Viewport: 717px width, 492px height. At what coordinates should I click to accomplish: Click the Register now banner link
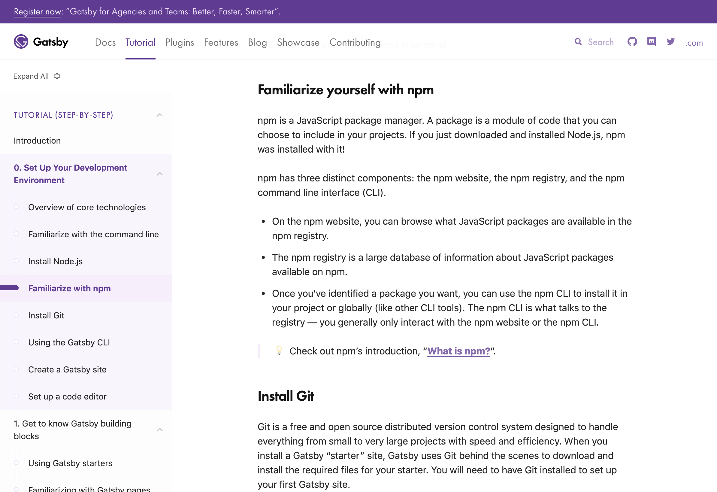click(38, 12)
